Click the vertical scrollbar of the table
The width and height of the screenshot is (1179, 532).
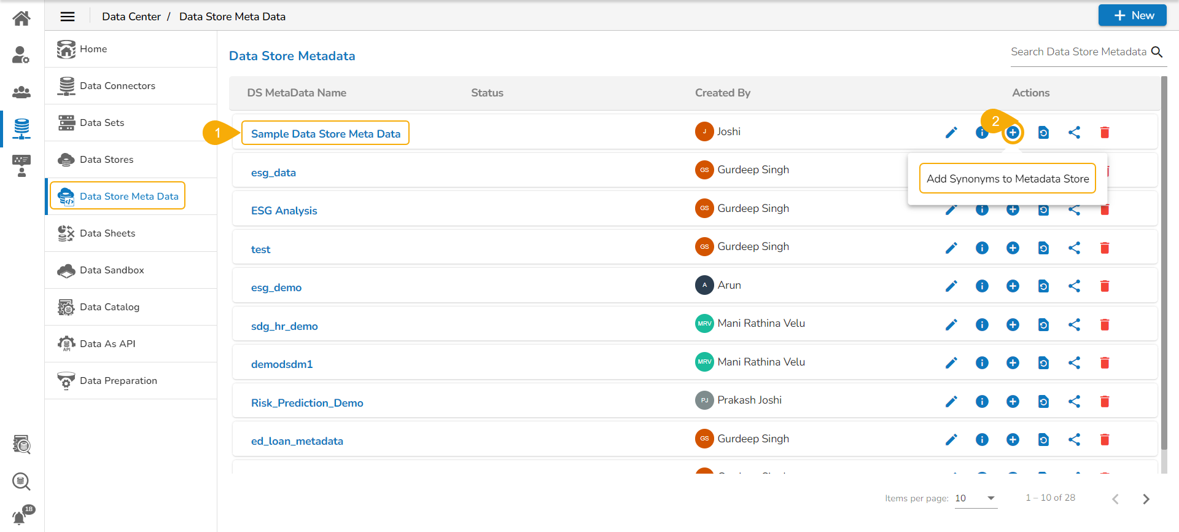click(x=1164, y=264)
